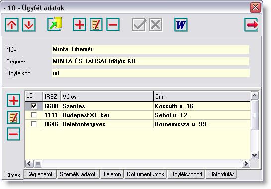The width and height of the screenshot is (271, 189).
Task: Open the Ügyfélcsoport tab
Action: click(186, 174)
